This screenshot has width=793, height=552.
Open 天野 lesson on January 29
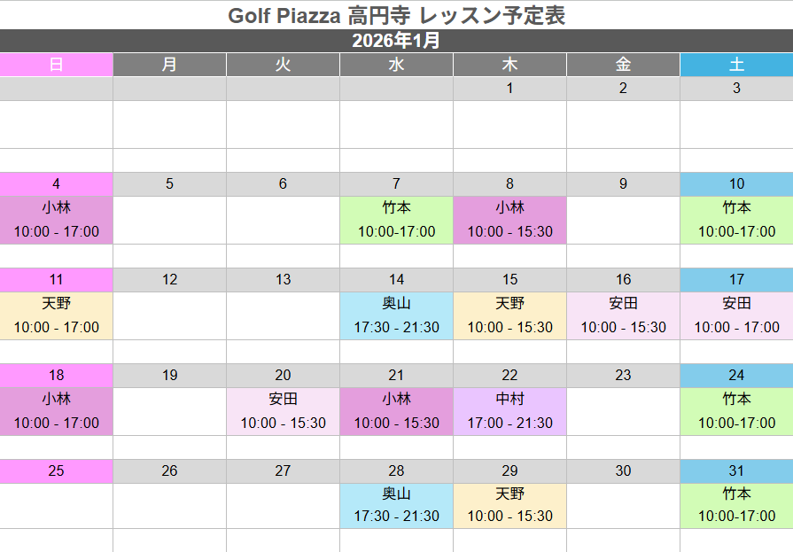click(509, 505)
